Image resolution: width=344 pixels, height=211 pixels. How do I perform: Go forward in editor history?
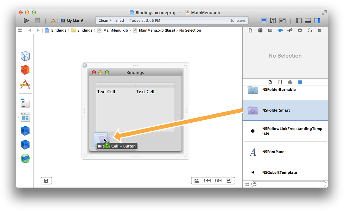click(38, 30)
